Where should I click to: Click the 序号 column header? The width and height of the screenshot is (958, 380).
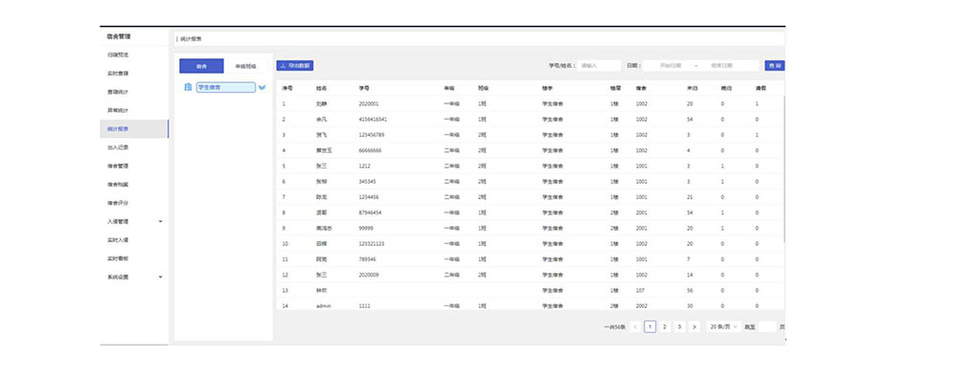[287, 89]
